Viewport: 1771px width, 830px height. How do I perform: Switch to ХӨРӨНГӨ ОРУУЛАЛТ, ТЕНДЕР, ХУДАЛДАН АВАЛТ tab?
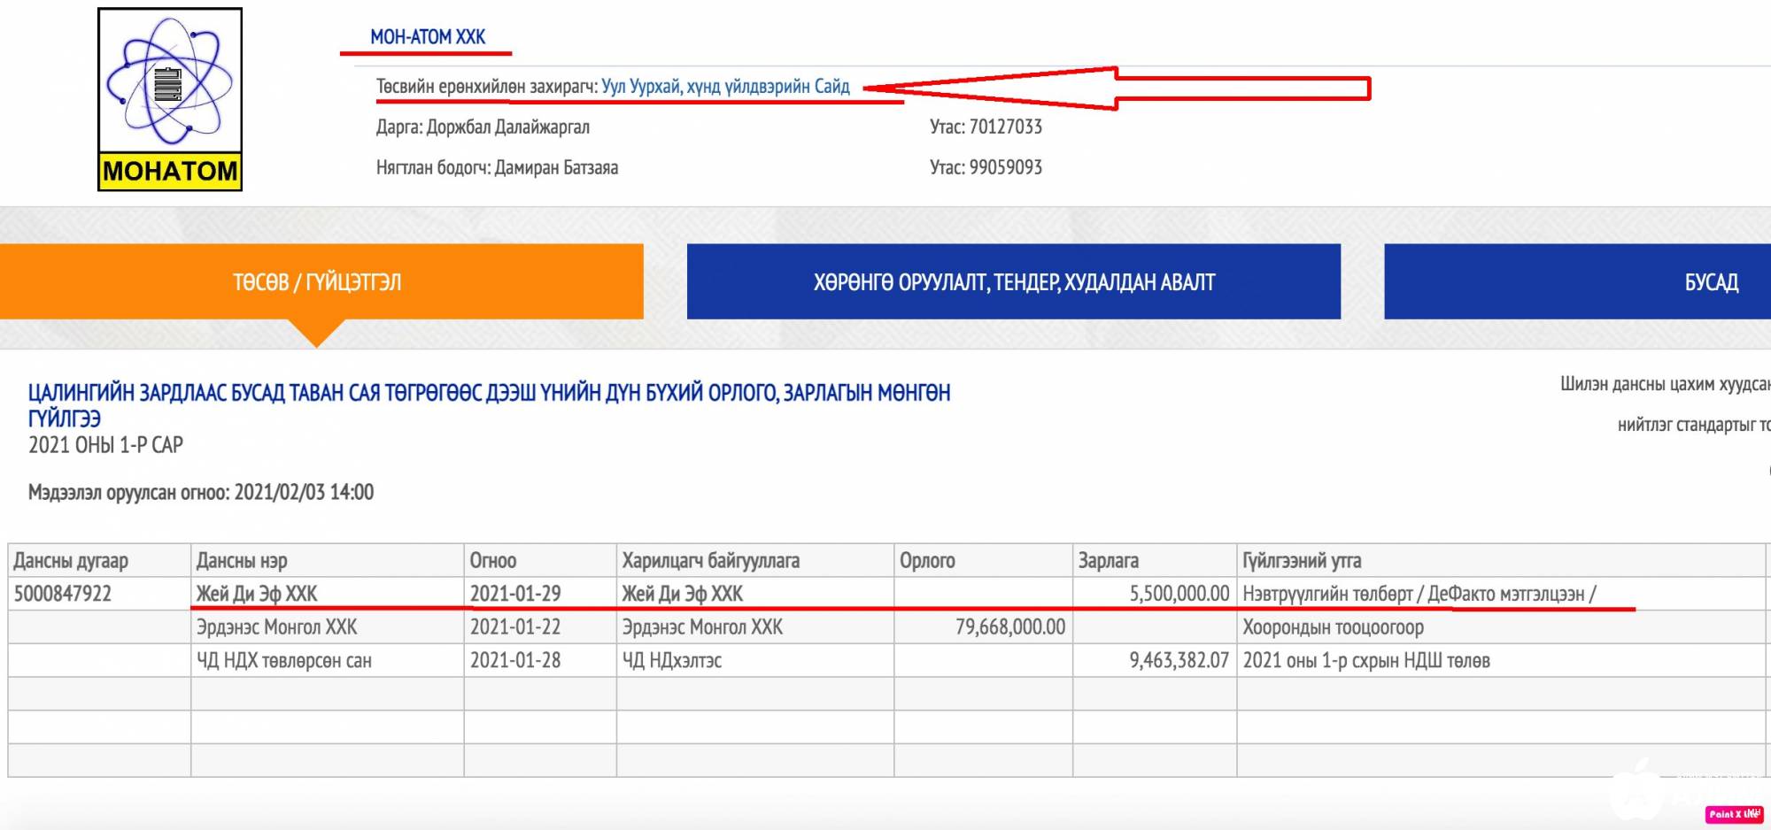[x=1014, y=282]
